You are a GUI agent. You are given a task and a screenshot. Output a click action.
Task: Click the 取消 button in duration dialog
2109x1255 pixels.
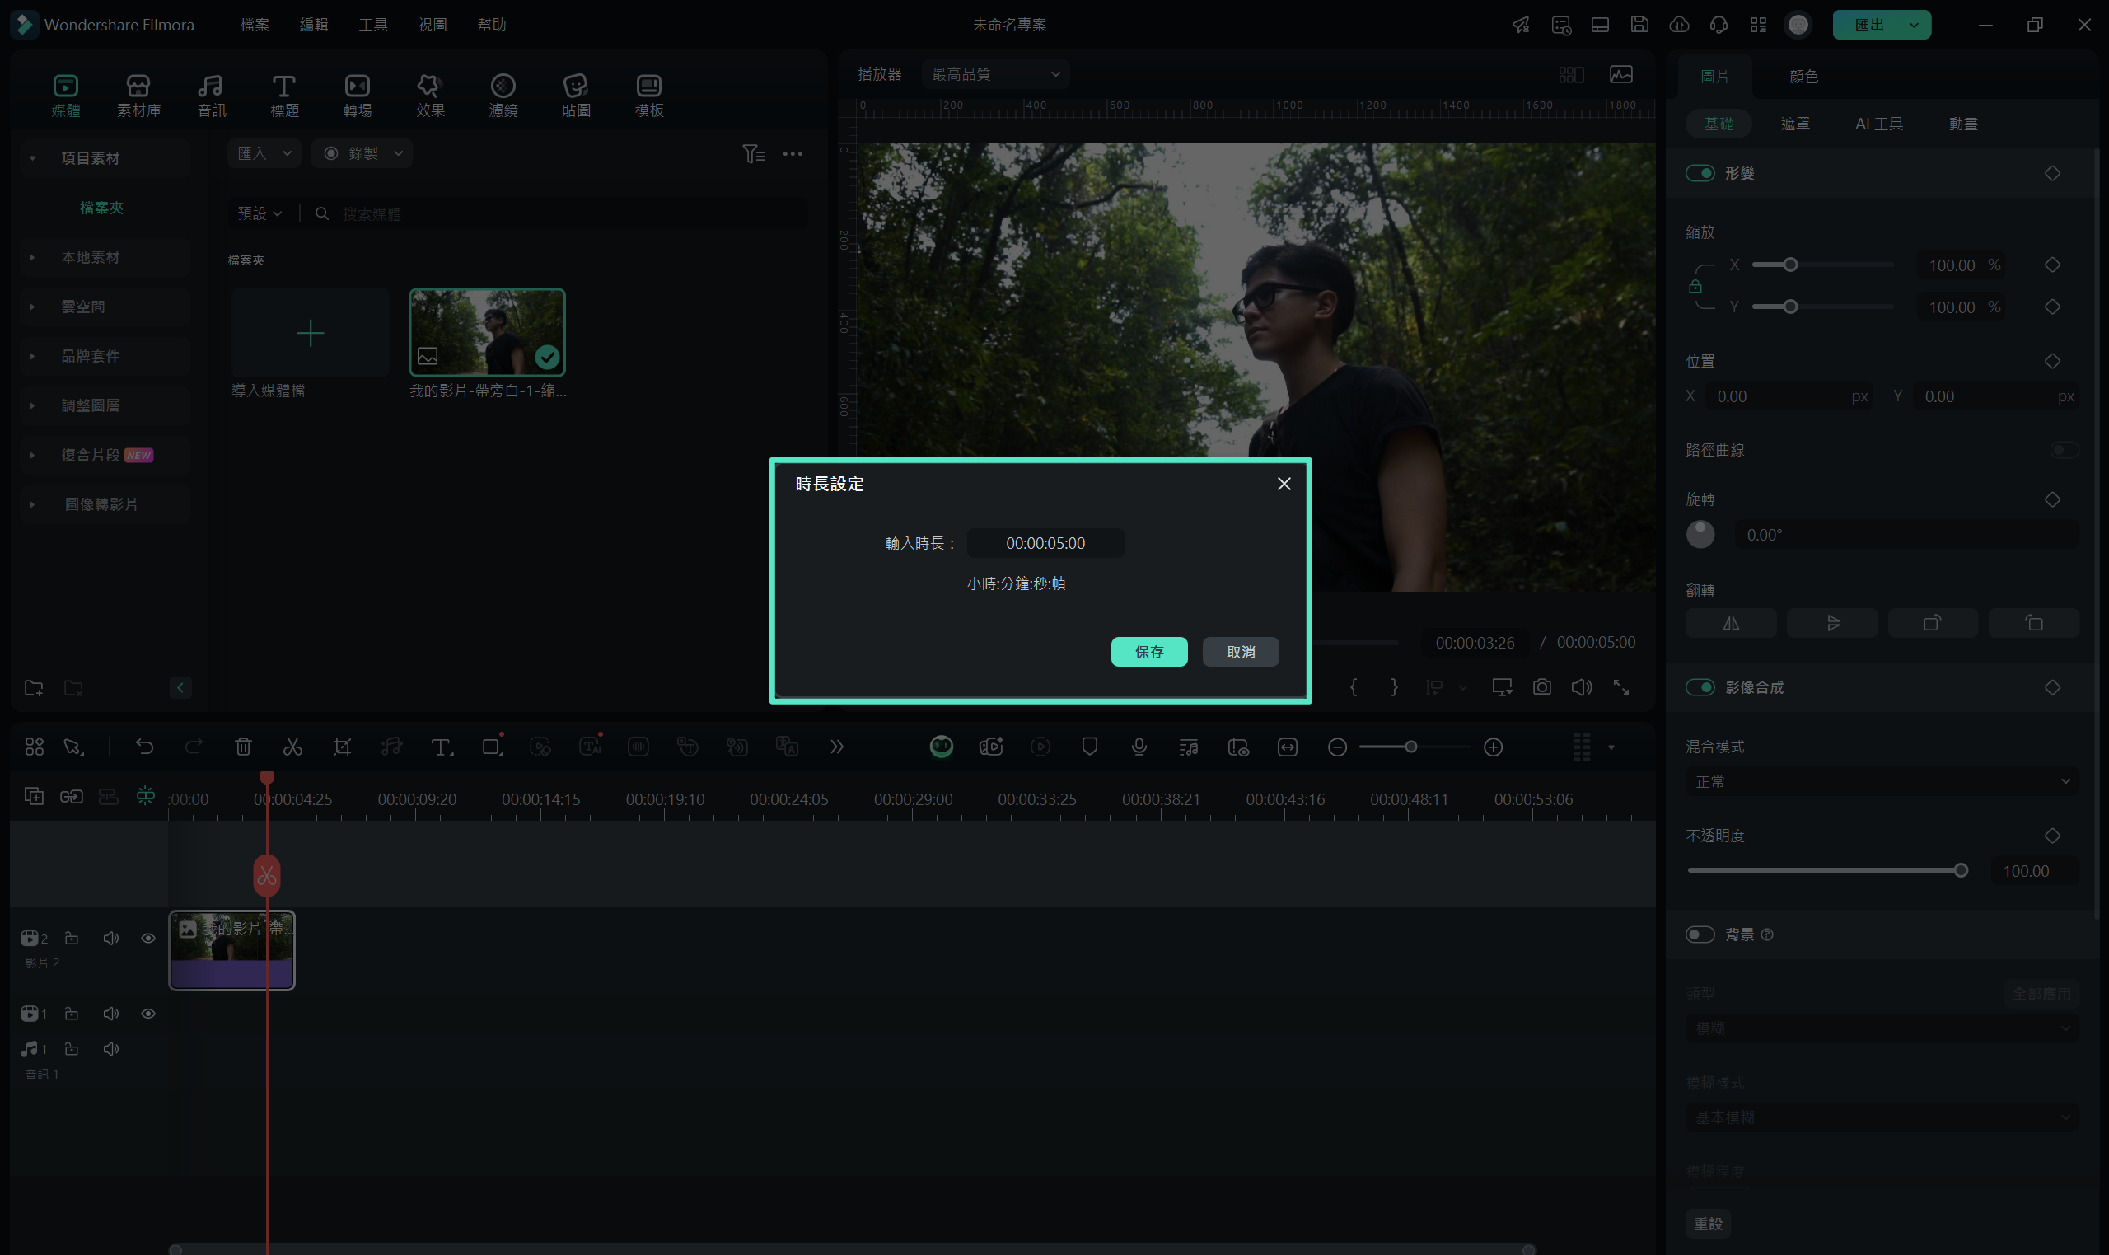tap(1242, 650)
